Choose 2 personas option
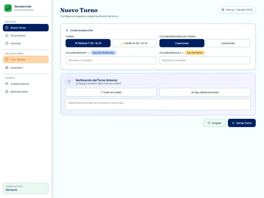The image size is (264, 198). tap(182, 43)
